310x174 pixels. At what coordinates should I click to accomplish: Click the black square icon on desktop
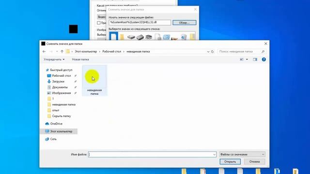[73, 29]
